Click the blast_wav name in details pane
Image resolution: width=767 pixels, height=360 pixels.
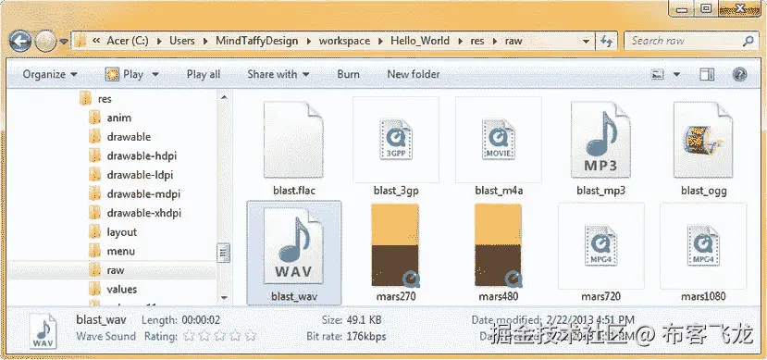[x=101, y=320]
